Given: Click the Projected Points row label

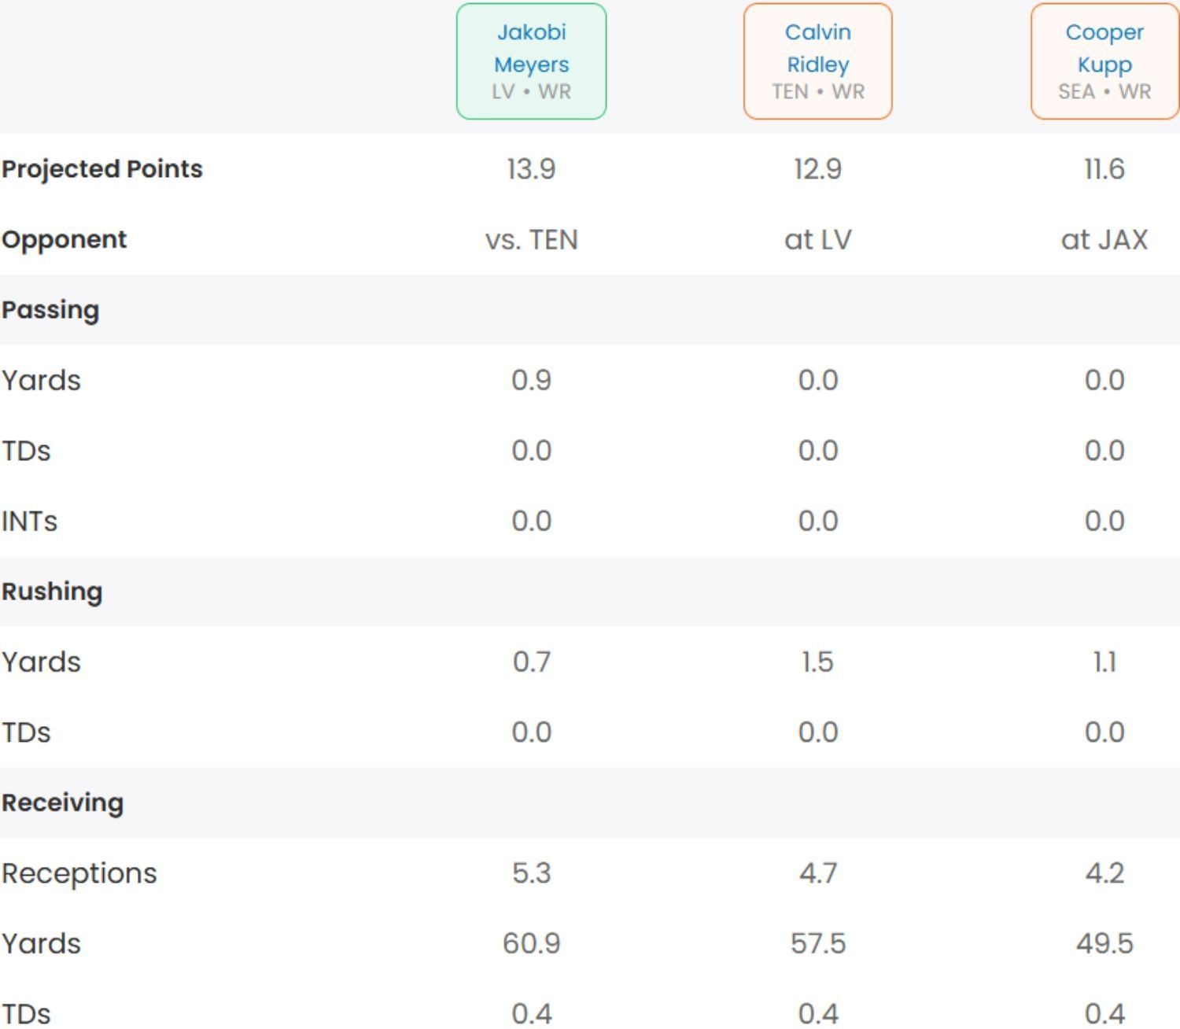Looking at the screenshot, I should [x=102, y=169].
